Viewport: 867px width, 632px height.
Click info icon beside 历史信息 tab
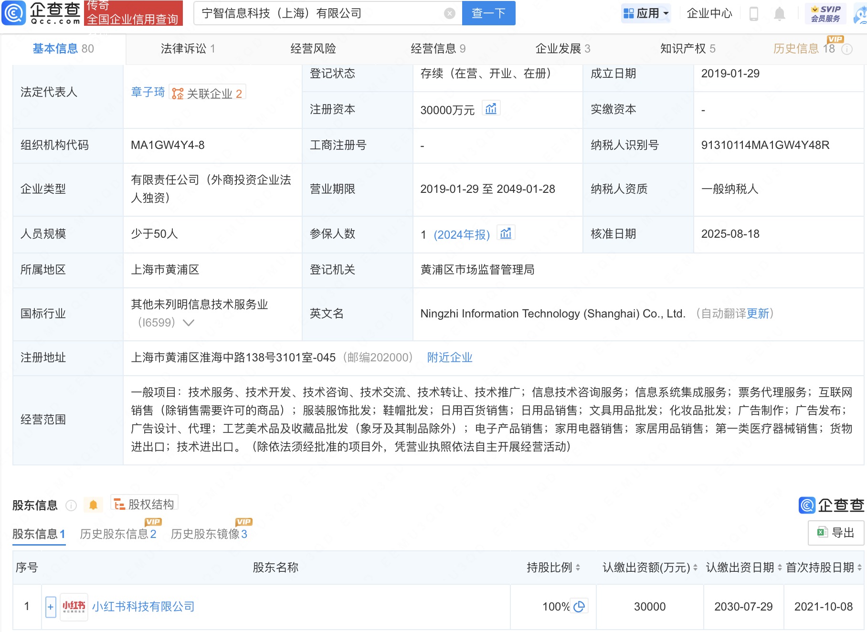847,49
